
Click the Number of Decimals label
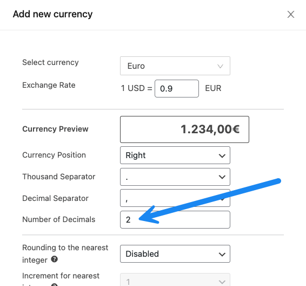pos(59,219)
